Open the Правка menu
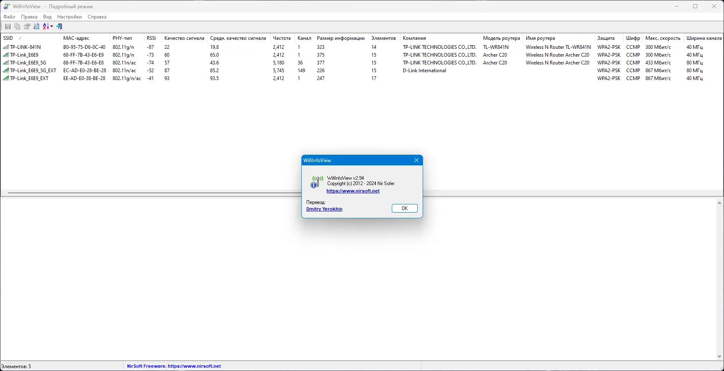724x371 pixels. point(29,17)
